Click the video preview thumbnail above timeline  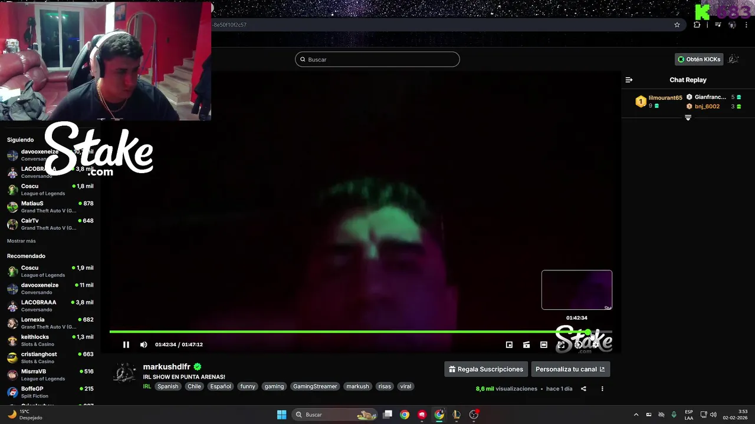pyautogui.click(x=577, y=290)
